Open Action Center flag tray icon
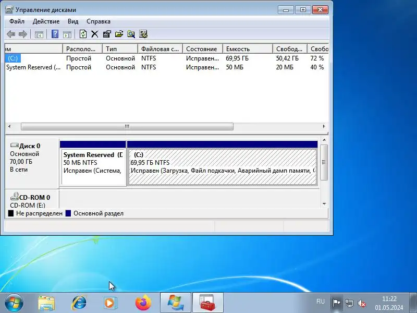This screenshot has width=417, height=313. pos(336,303)
